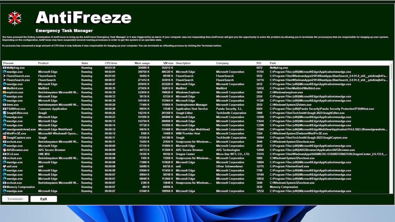Select the SnagitCapture.exe icon
Image resolution: width=395 pixels, height=222 pixels.
click(4, 138)
